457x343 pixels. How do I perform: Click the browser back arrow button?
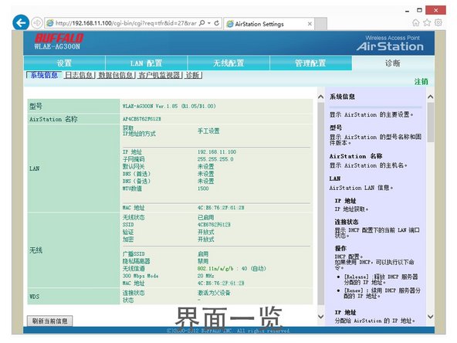click(x=21, y=22)
